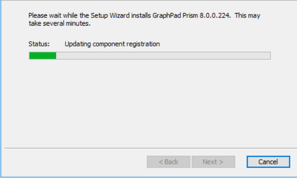This screenshot has height=178, width=297.
Task: Click the right arrow symbol on Next button
Action: tap(221, 162)
